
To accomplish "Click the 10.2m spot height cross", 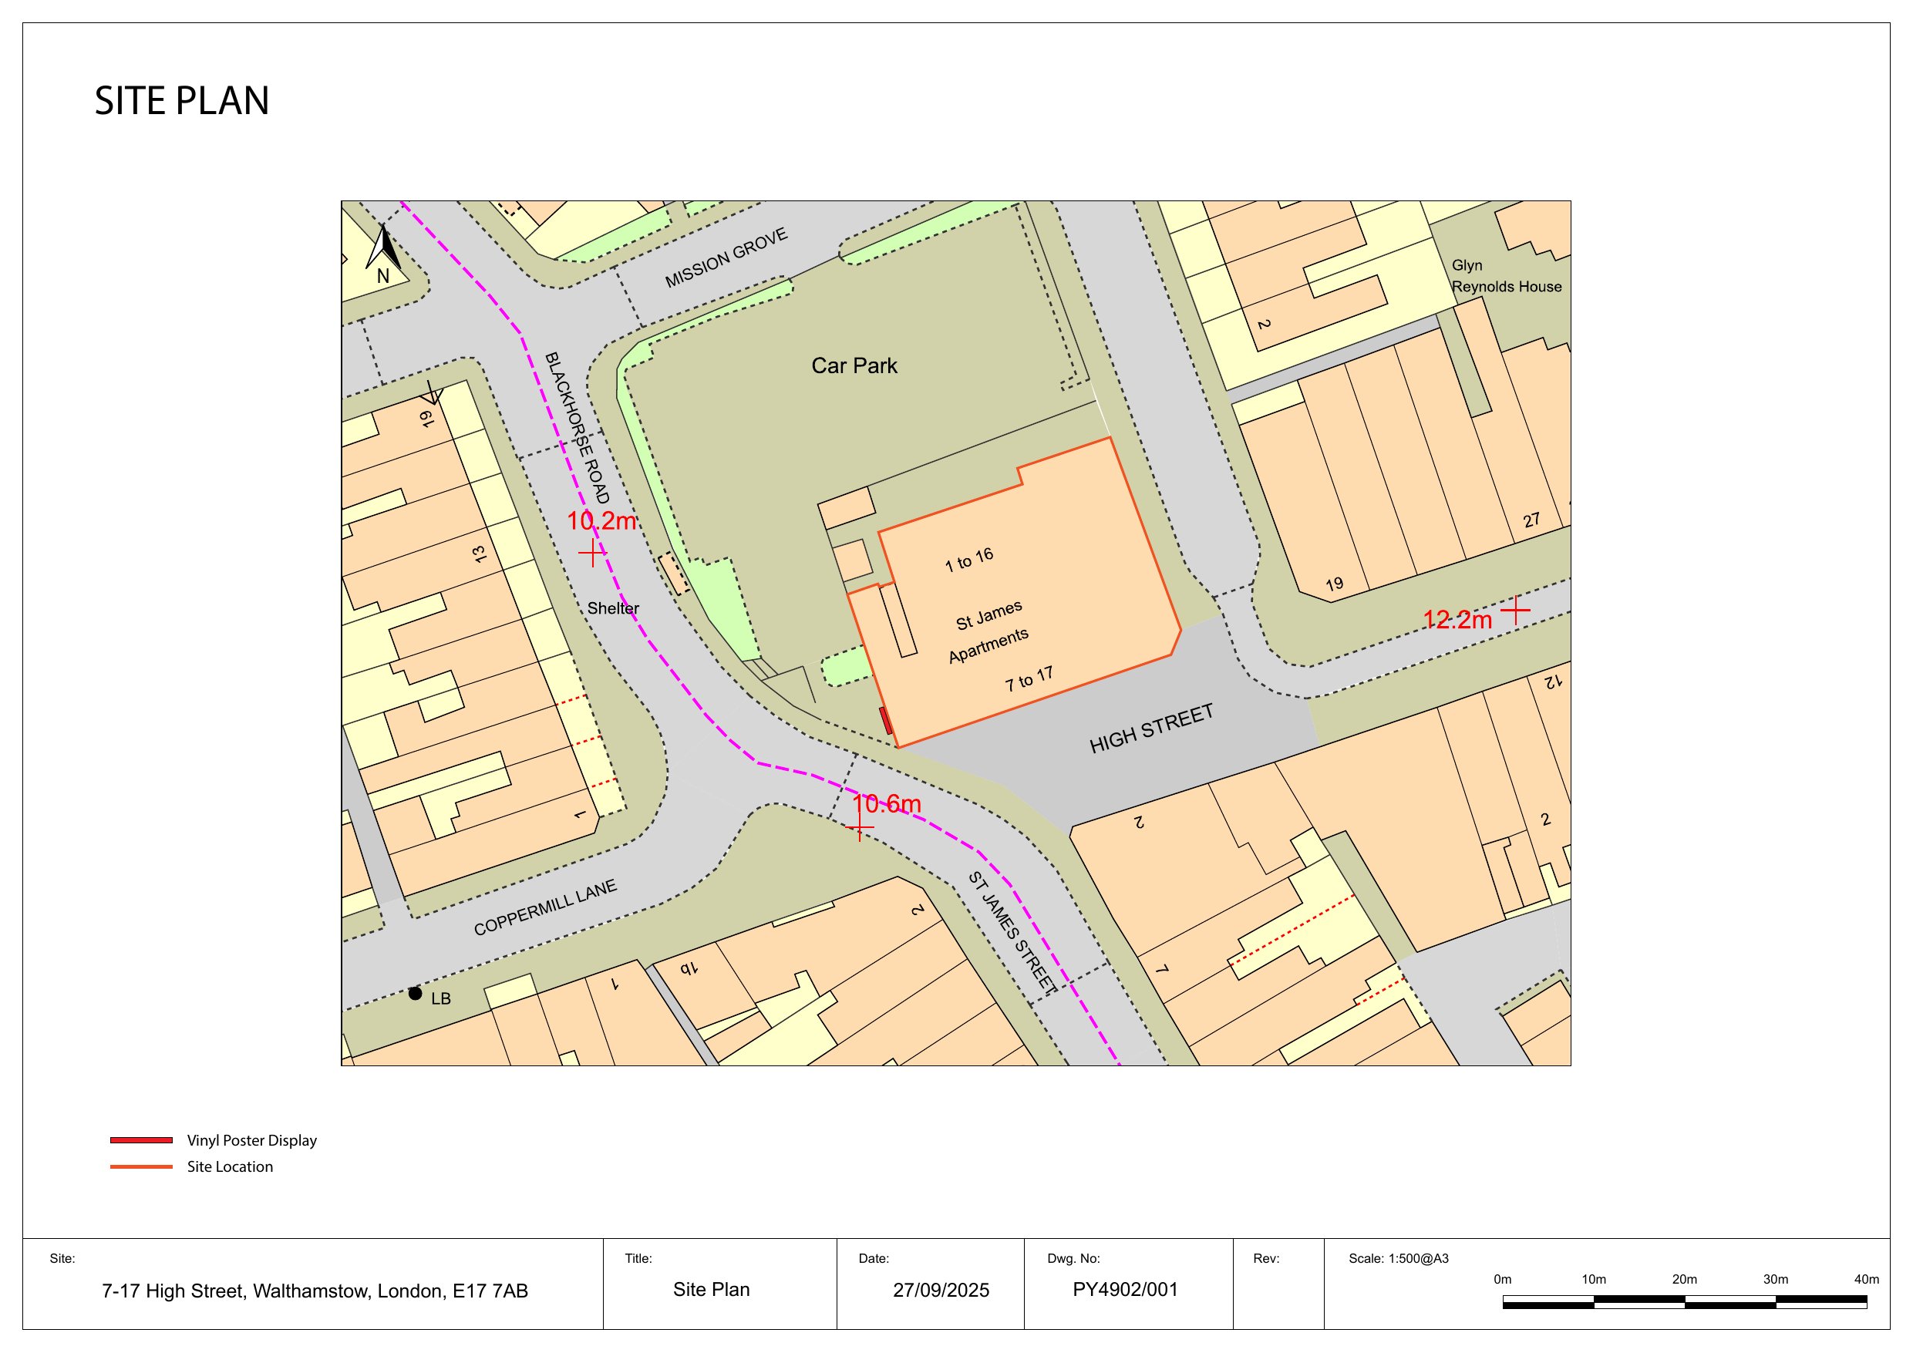I will (591, 552).
